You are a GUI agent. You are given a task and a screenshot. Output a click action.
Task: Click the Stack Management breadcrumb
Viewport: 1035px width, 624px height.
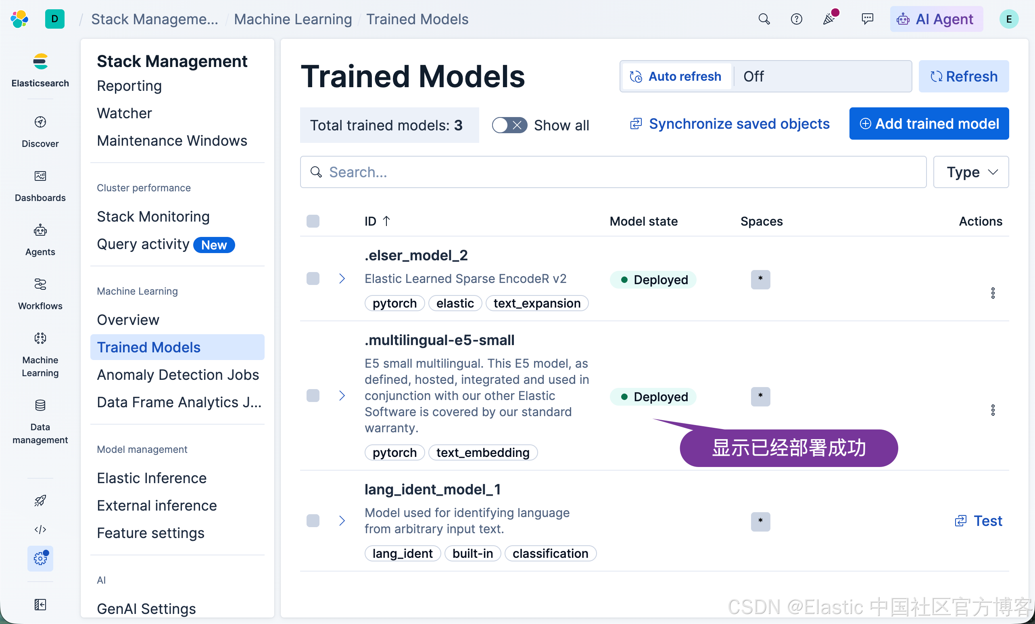pos(154,19)
